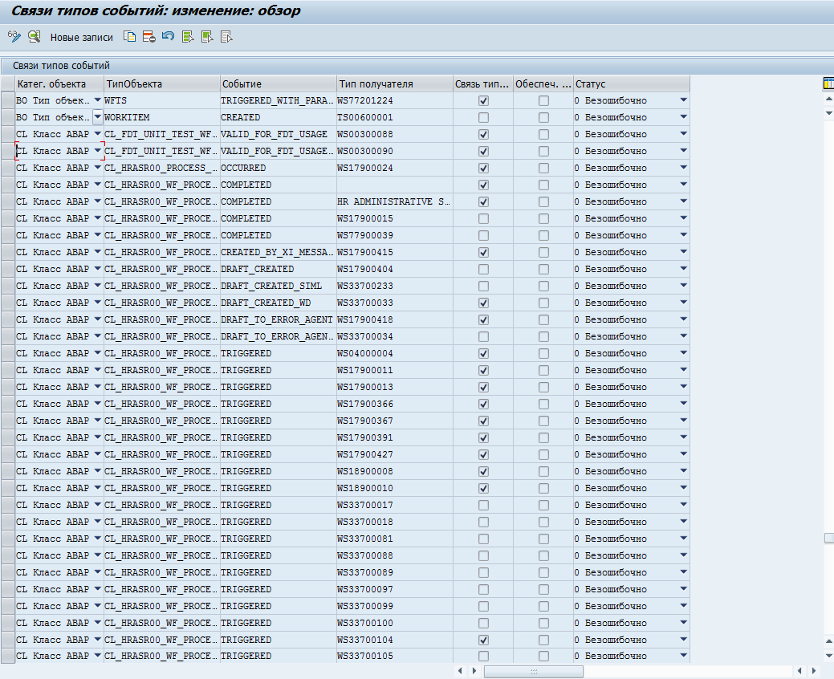Click the undo change icon
The image size is (834, 679).
168,37
